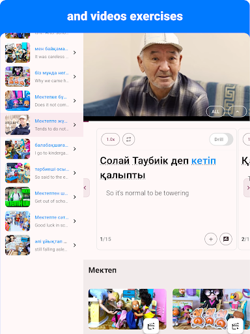The width and height of the screenshot is (250, 334).
Task: Go to next card with right arrow
Action: point(247,188)
